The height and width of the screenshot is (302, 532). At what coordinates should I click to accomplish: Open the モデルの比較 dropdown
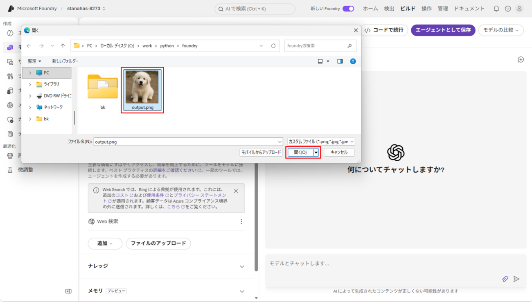point(501,30)
